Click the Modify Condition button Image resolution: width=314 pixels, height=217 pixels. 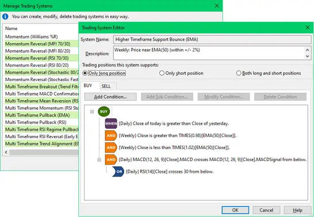(x=224, y=97)
